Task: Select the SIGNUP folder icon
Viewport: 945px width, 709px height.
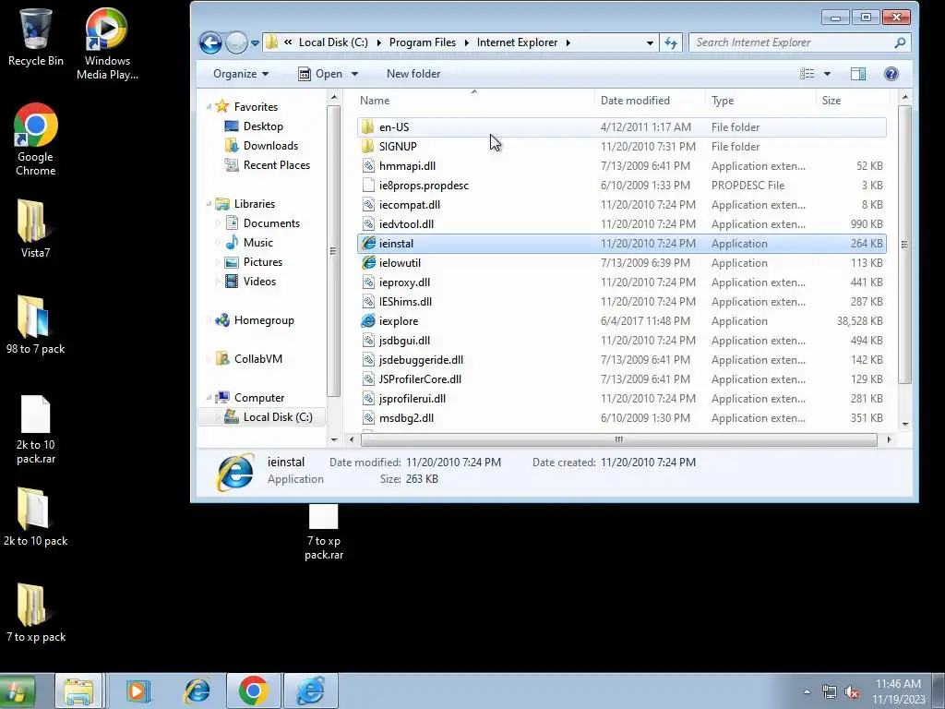Action: pyautogui.click(x=367, y=147)
